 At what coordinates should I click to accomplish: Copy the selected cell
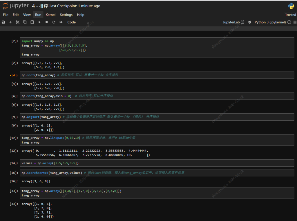click(25, 22)
